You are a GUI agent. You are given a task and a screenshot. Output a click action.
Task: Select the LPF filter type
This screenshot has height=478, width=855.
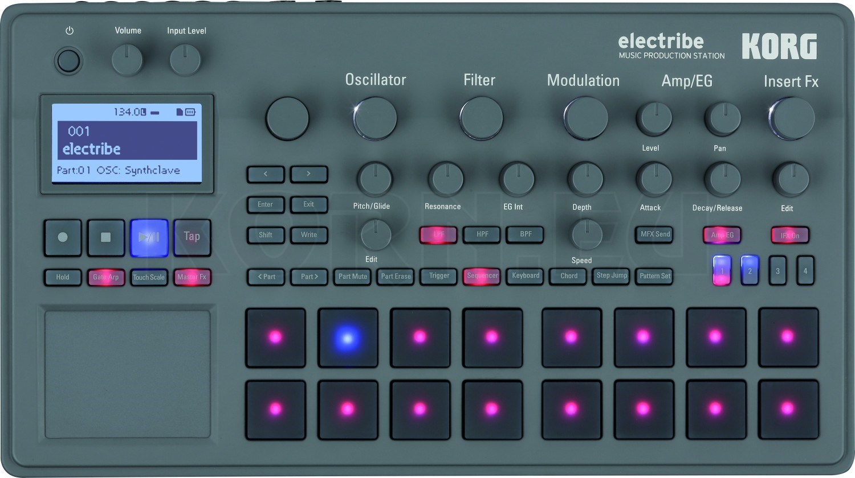coord(438,234)
